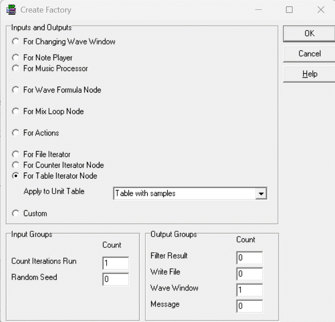
Task: Click the Cancel button
Action: tap(309, 54)
